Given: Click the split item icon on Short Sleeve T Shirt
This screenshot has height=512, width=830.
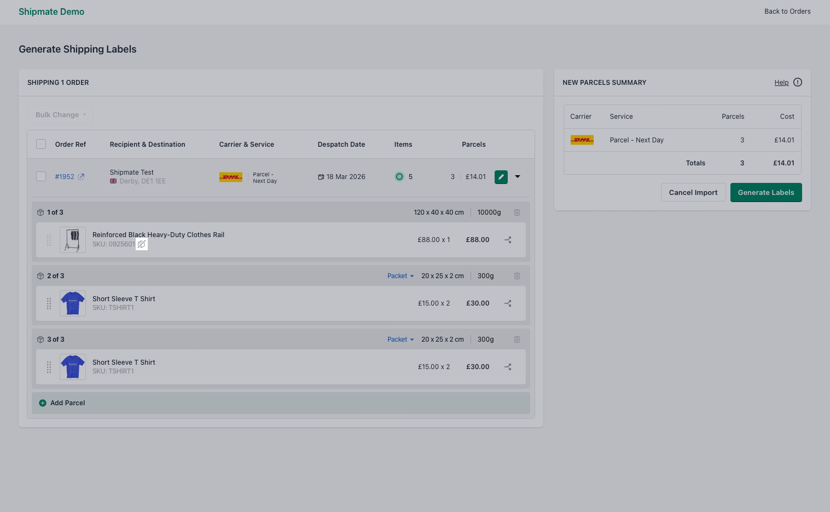Looking at the screenshot, I should point(508,303).
